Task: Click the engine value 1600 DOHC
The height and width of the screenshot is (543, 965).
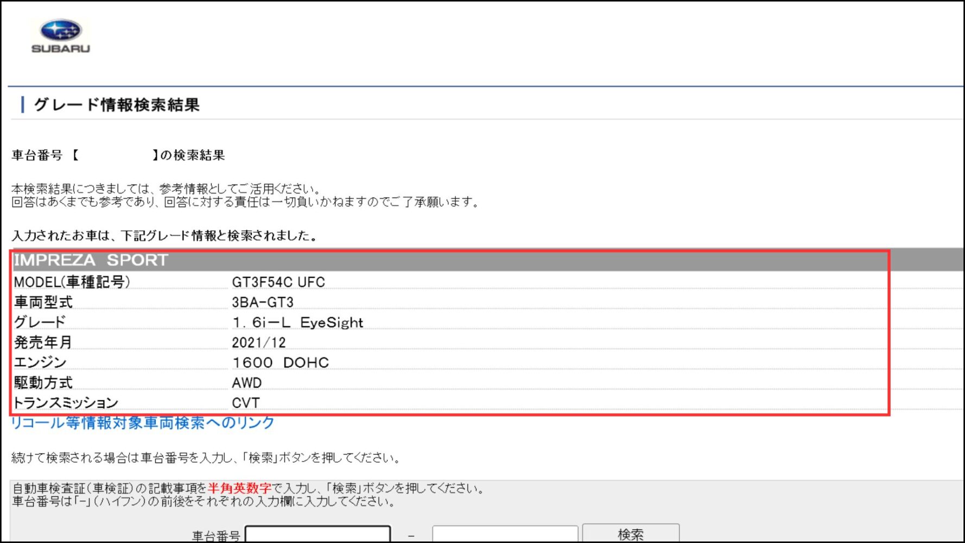Action: pos(281,363)
